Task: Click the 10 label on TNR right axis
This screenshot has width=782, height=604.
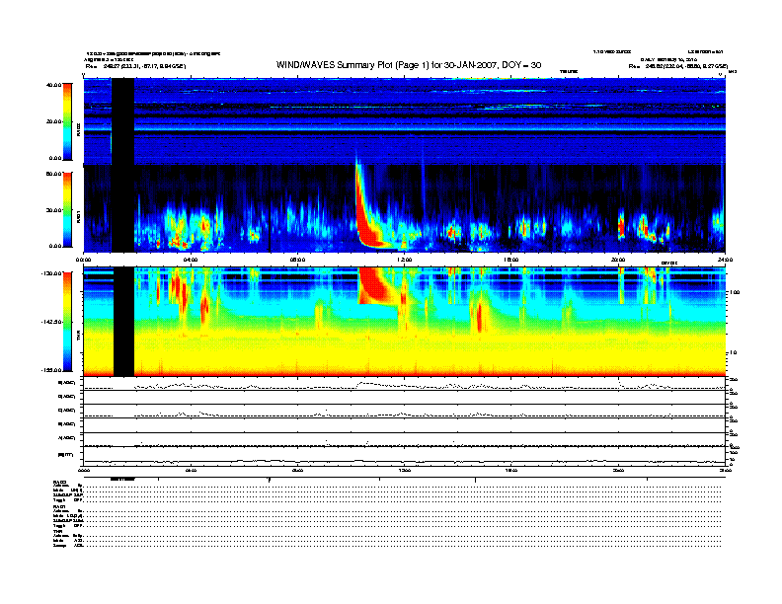Action: (736, 352)
